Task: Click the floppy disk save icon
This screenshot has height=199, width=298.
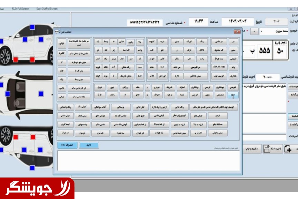Action: pyautogui.click(x=267, y=149)
